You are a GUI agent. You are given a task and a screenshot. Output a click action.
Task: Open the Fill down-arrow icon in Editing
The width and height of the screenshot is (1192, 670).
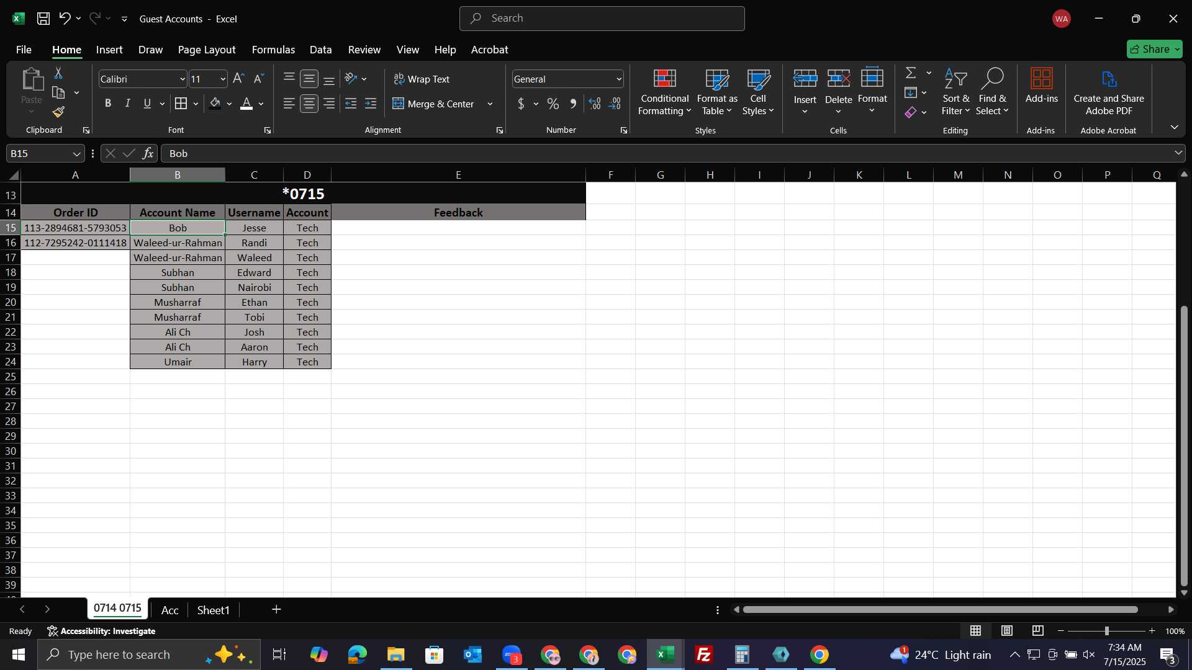pos(911,93)
